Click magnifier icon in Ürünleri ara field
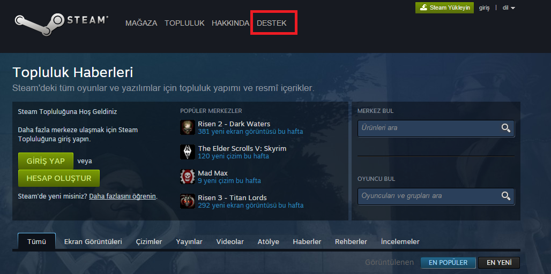 [505, 128]
